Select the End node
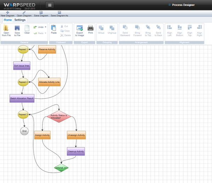Screen dimensions: 212x183 [x=24, y=131]
